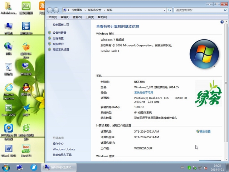Viewport: 229px width, 172px height.
Task: Open the 帮助(H) menu
Action: [102, 17]
